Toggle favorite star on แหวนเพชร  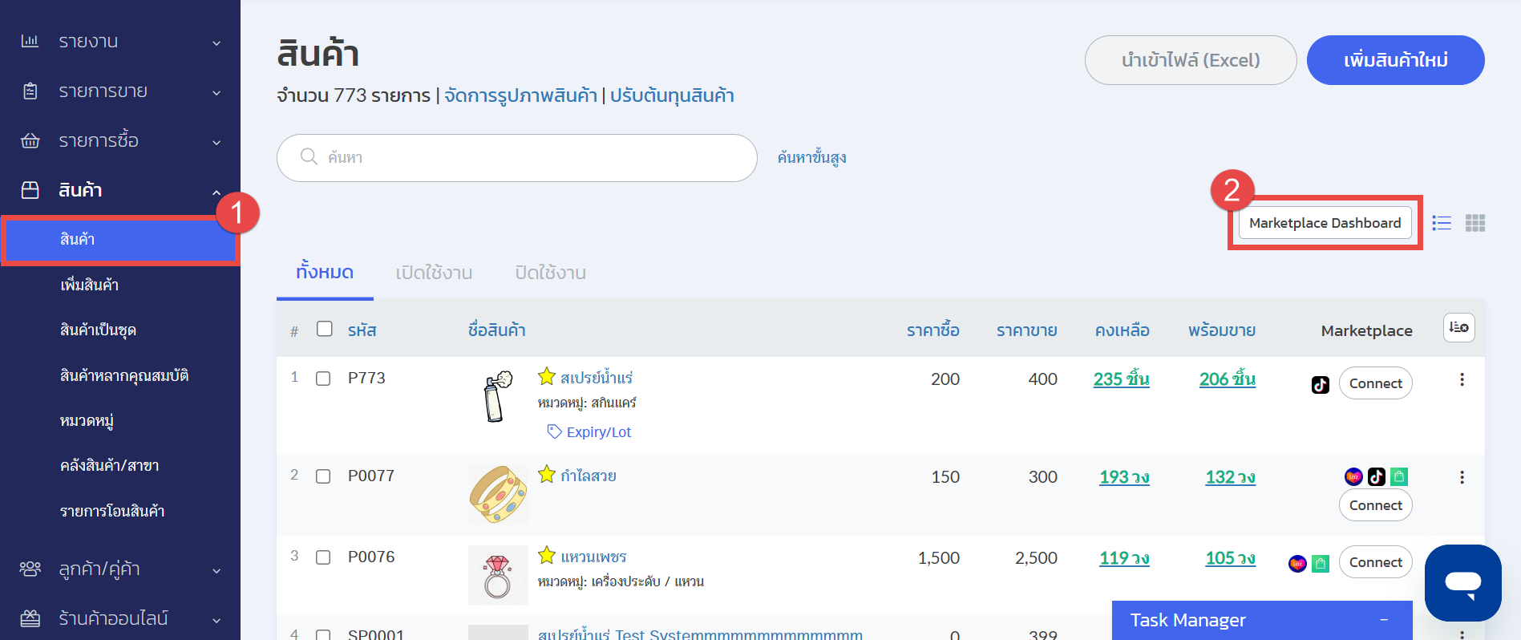pyautogui.click(x=547, y=555)
